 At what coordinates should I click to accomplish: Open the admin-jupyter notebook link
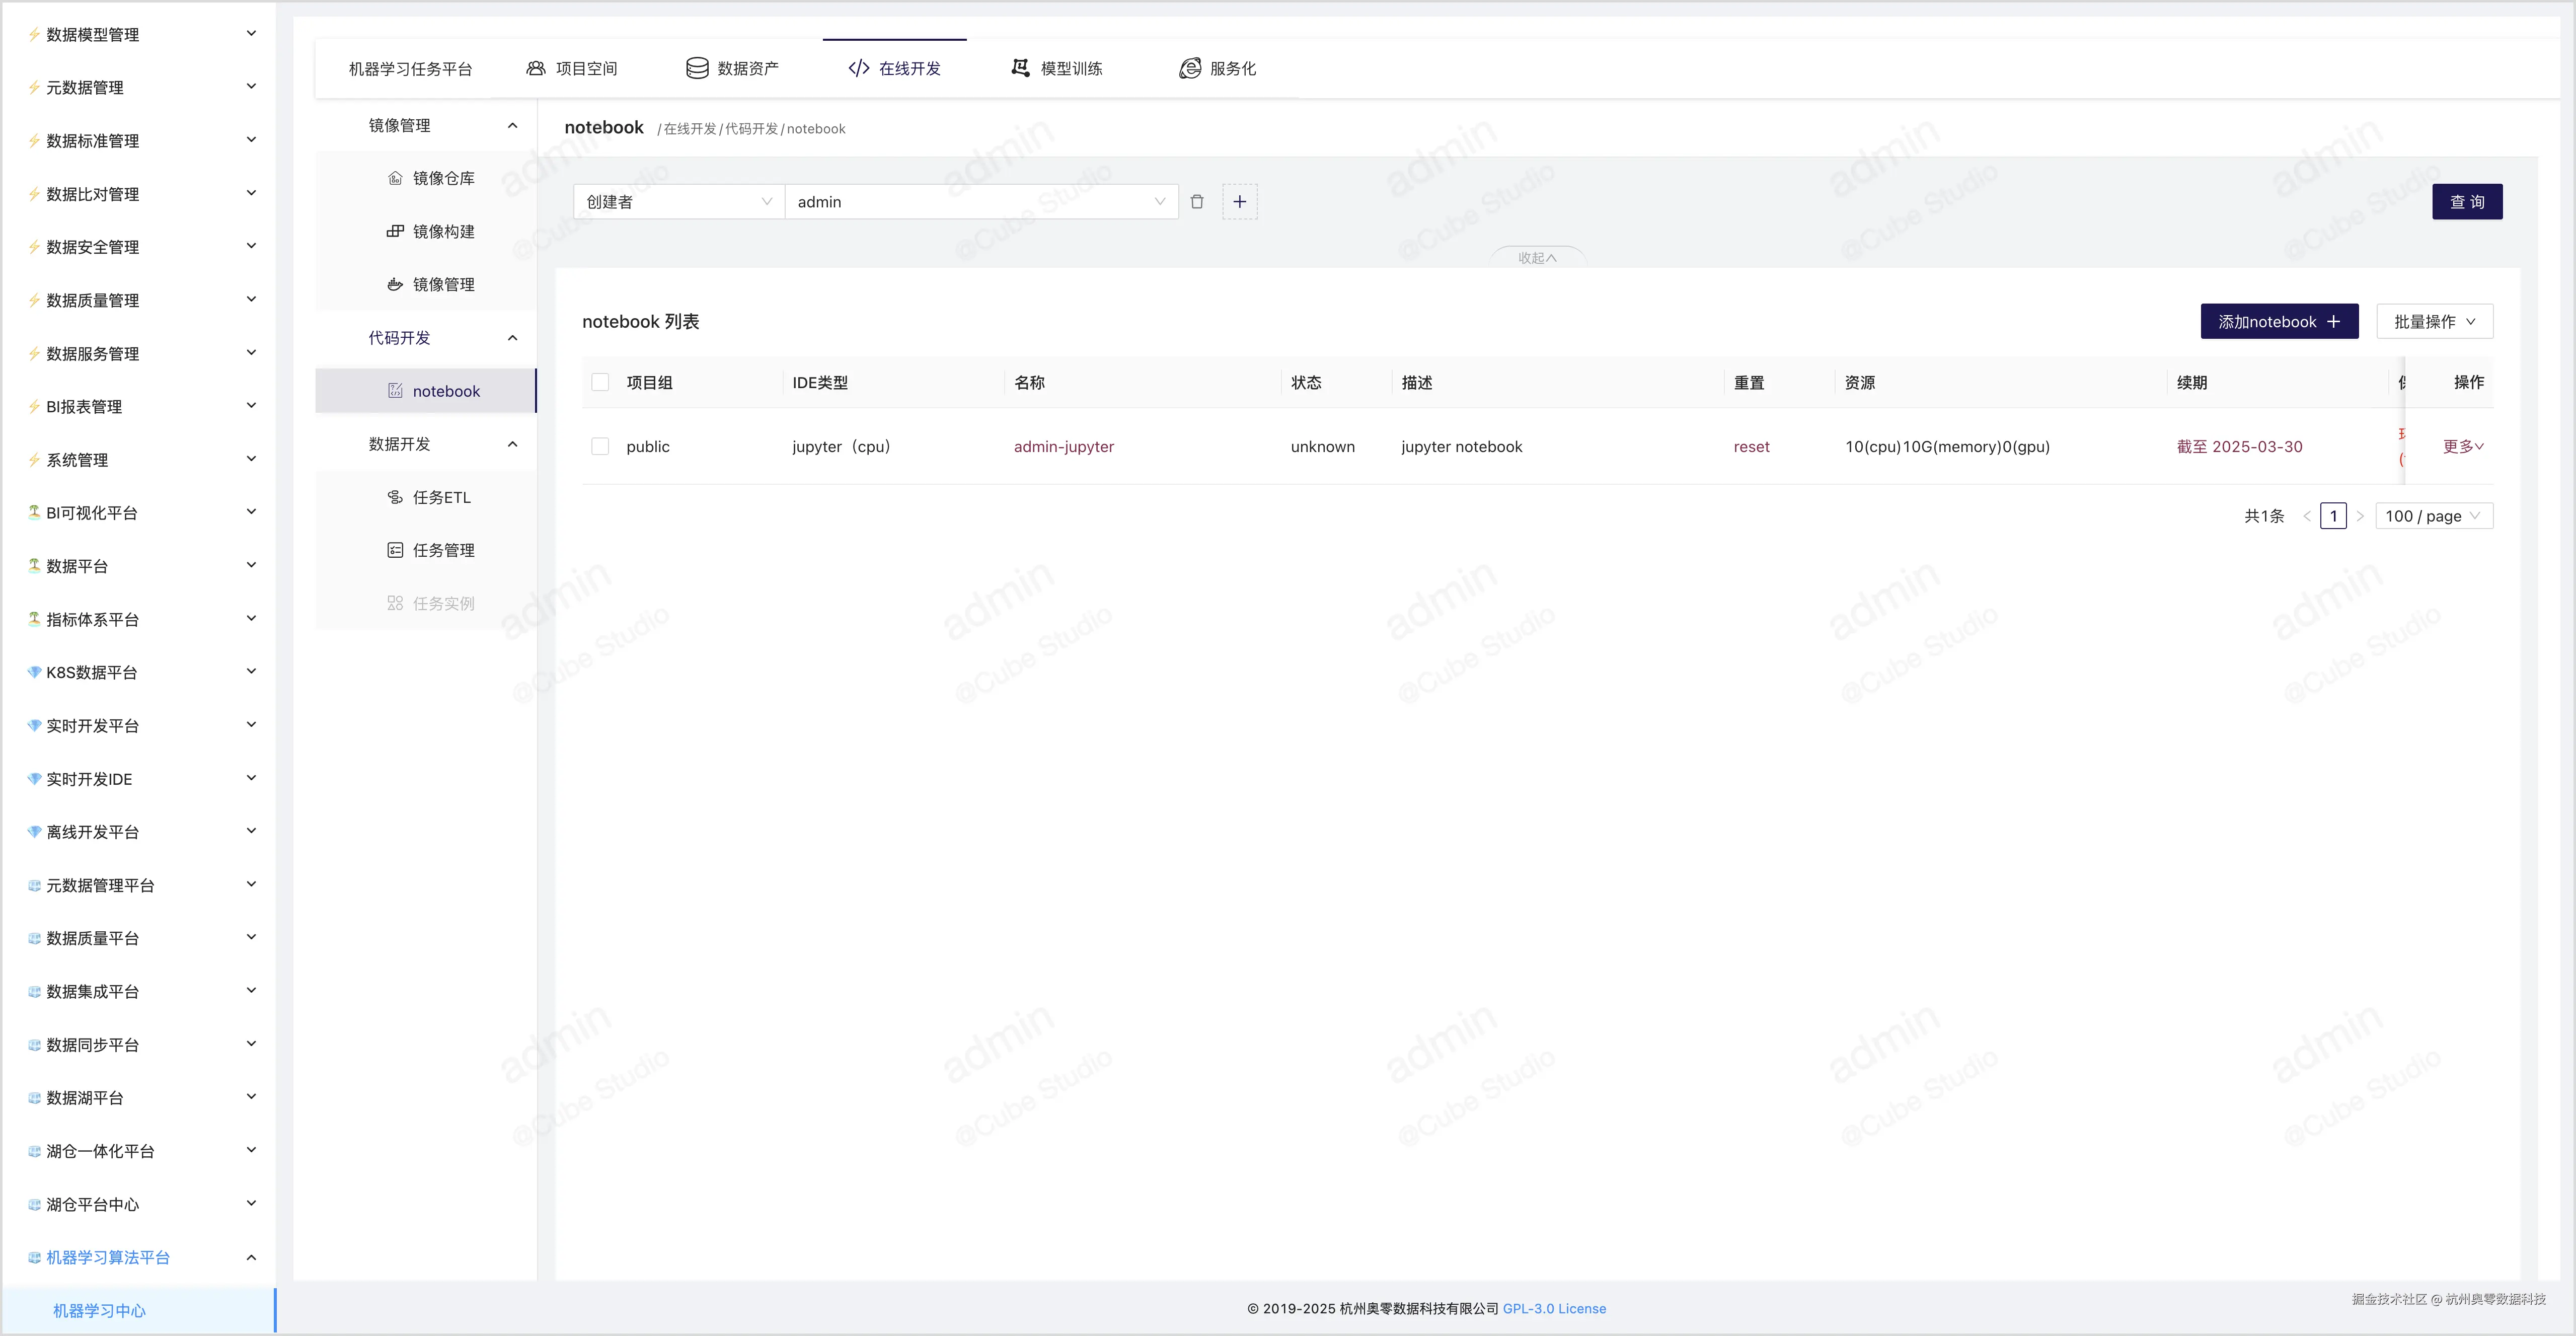click(1063, 446)
